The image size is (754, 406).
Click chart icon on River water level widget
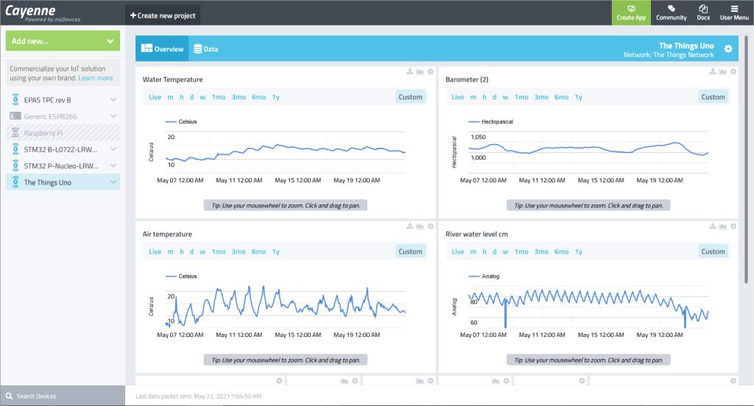tap(723, 227)
